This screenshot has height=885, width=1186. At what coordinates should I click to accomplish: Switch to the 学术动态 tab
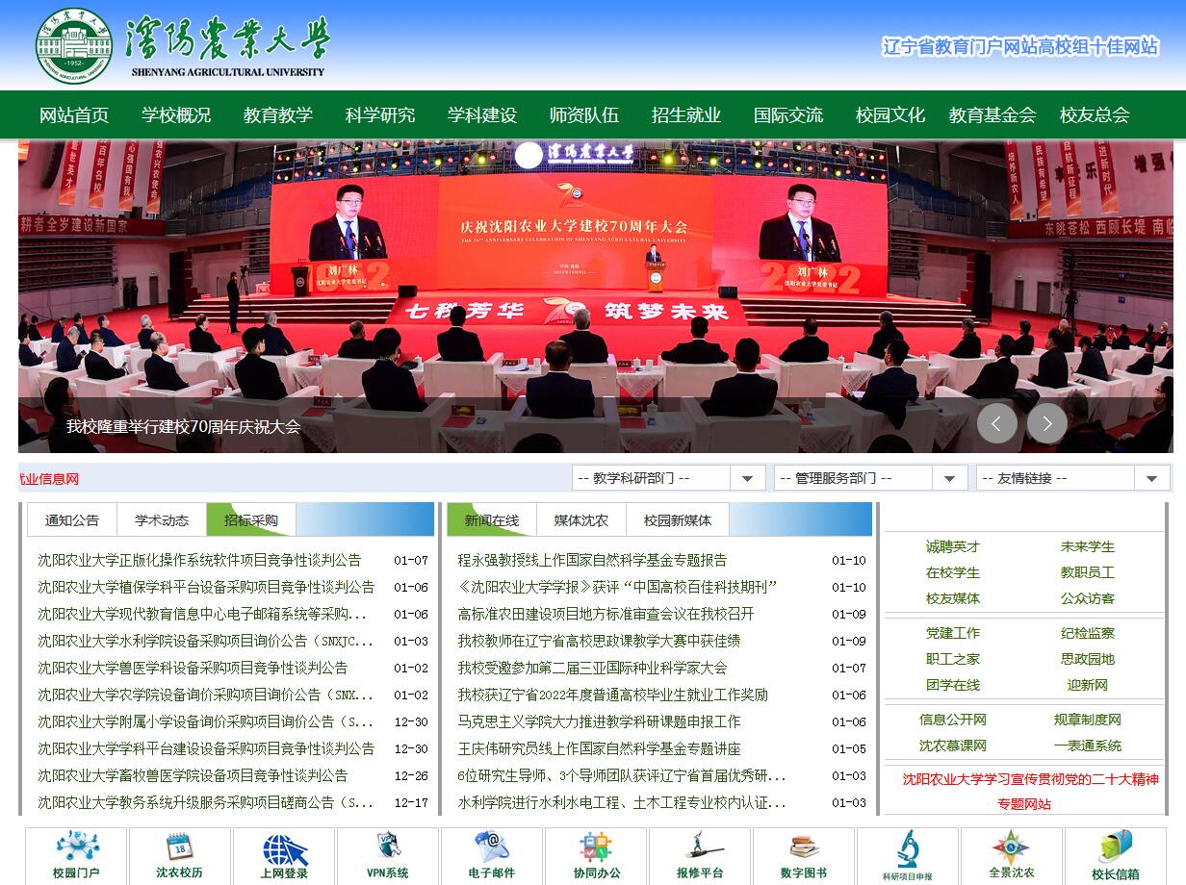[161, 519]
